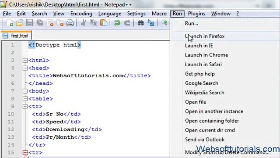
Task: Collapse the tr fold on line 9
Action: (25, 106)
